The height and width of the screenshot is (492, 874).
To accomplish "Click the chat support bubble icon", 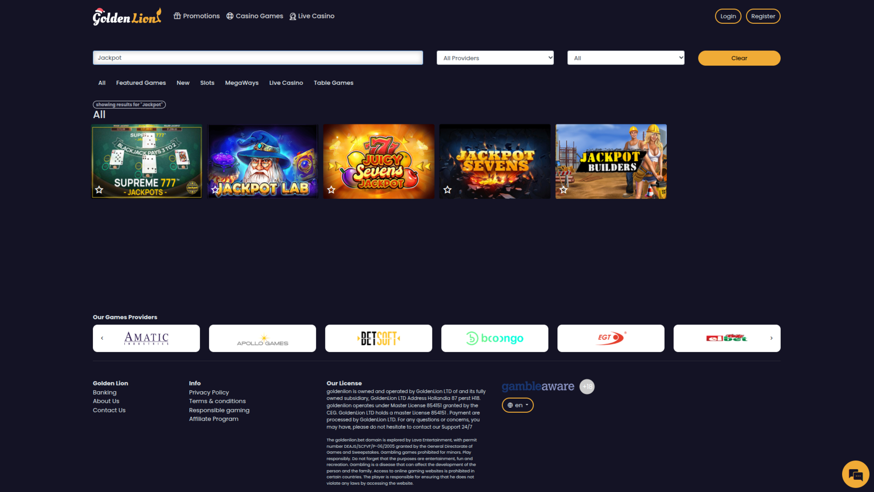I will coord(855,474).
